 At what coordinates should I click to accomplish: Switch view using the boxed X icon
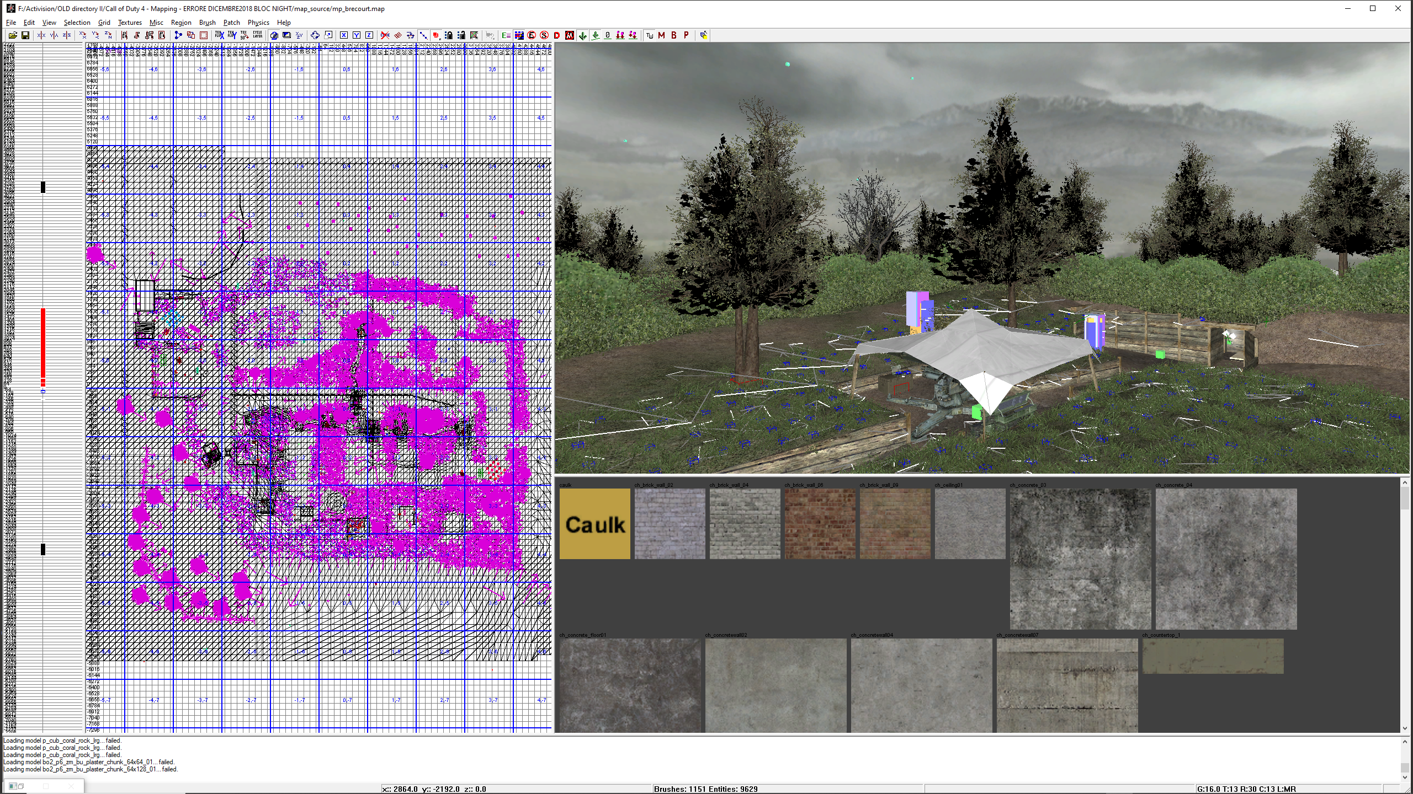(x=344, y=35)
